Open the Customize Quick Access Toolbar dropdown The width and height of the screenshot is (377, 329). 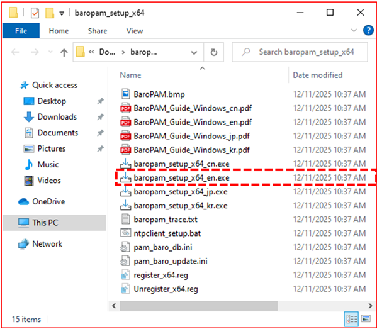pos(62,13)
